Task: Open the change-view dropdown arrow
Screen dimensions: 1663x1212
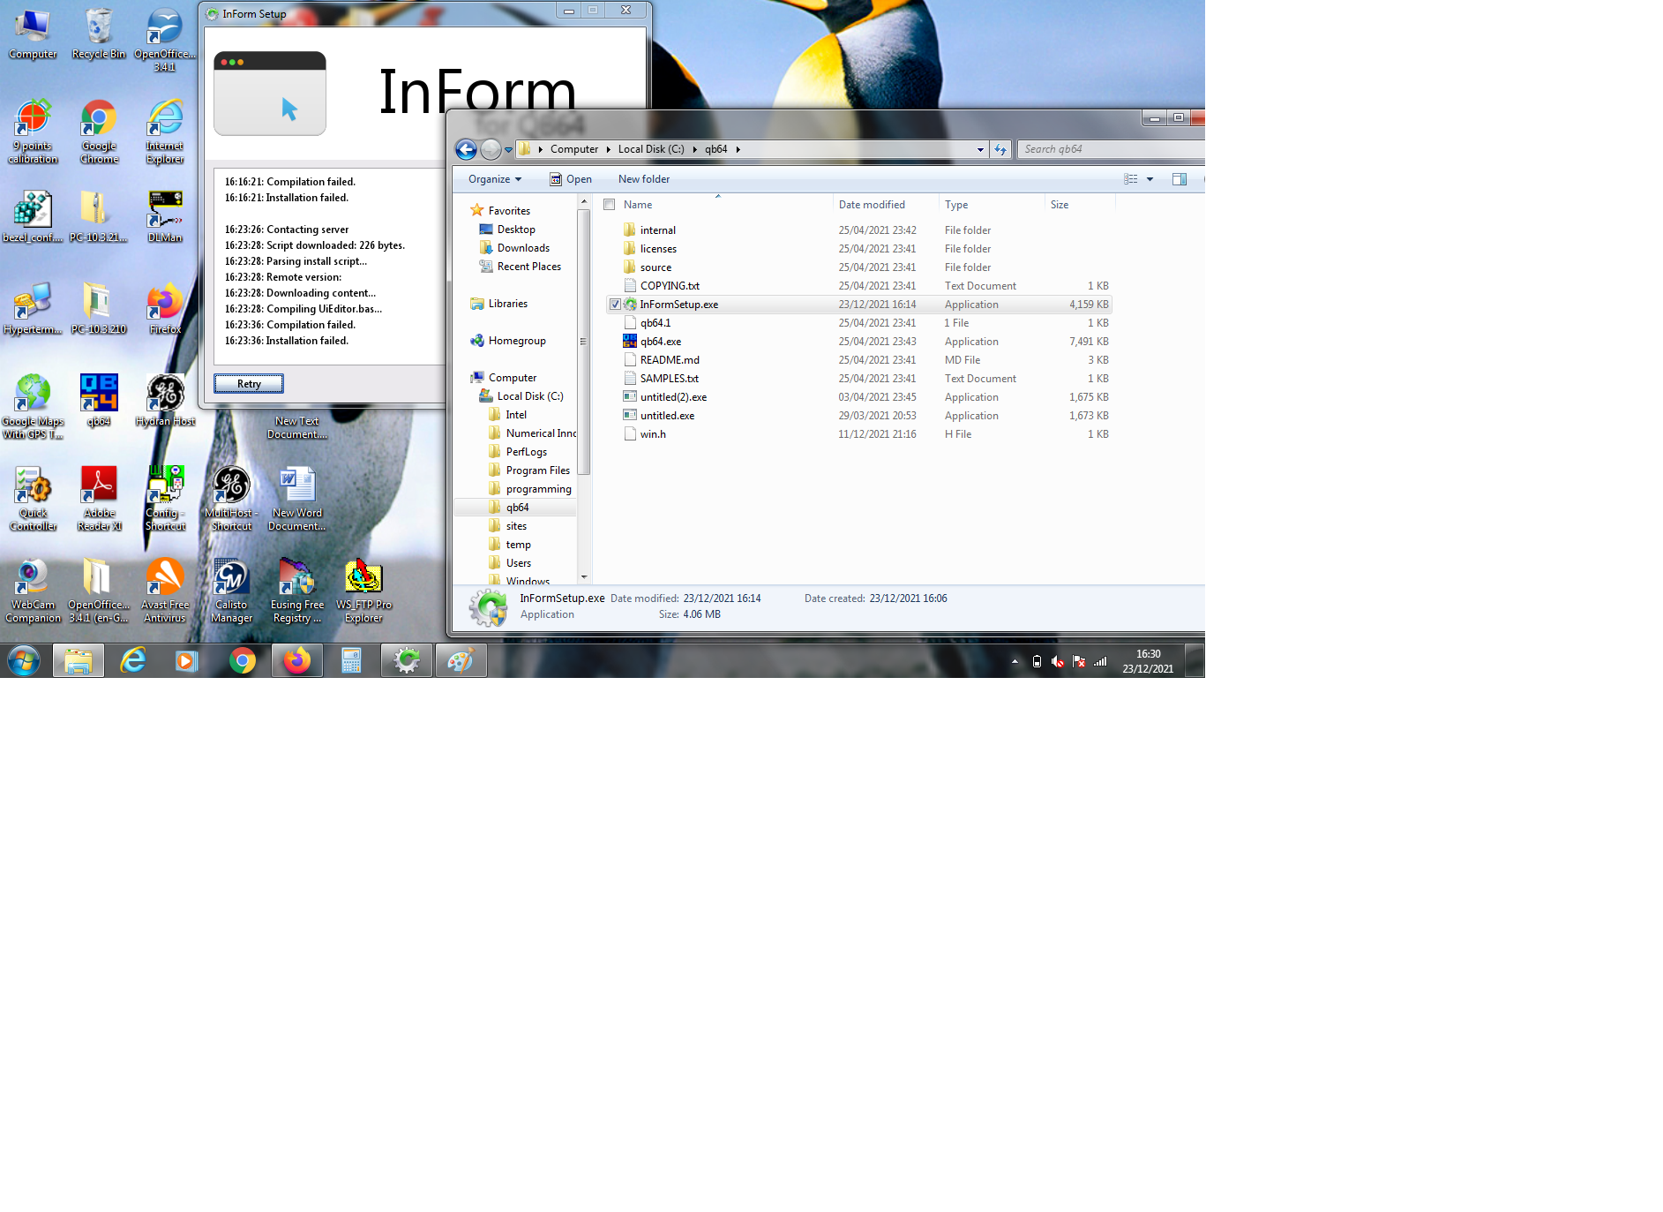Action: click(x=1150, y=179)
